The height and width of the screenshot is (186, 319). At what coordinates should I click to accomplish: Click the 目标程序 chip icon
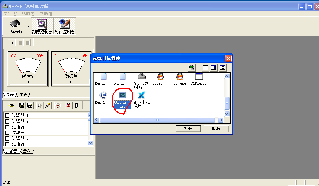pyautogui.click(x=15, y=24)
